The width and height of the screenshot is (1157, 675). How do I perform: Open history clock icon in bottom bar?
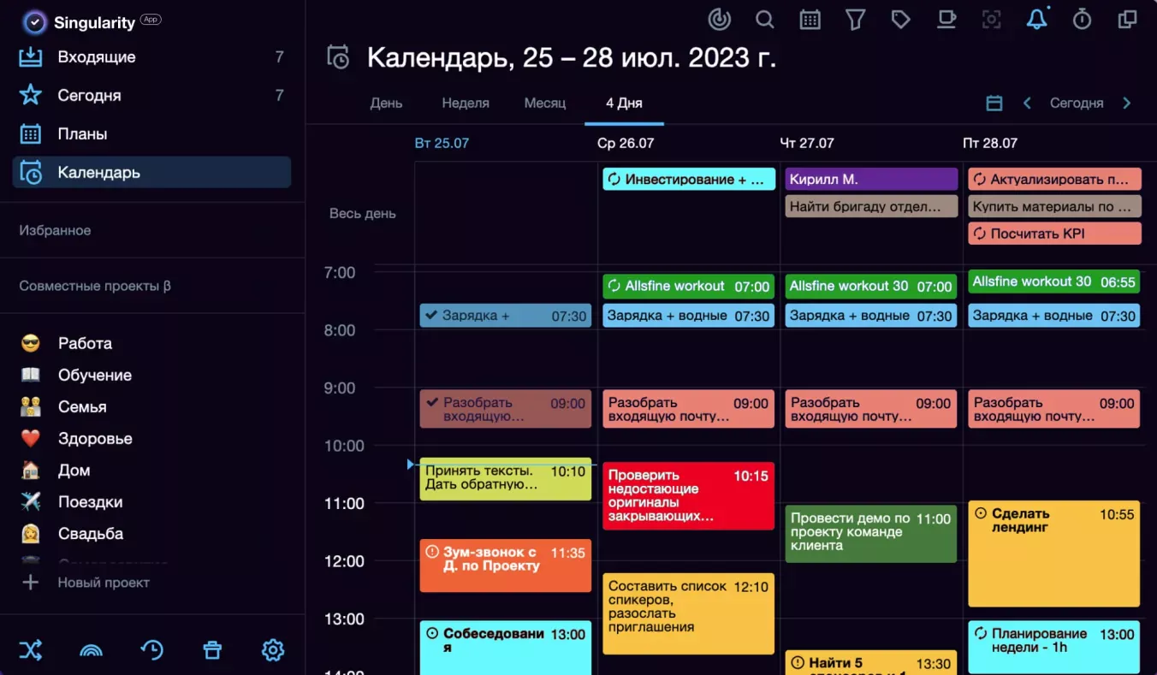[151, 650]
